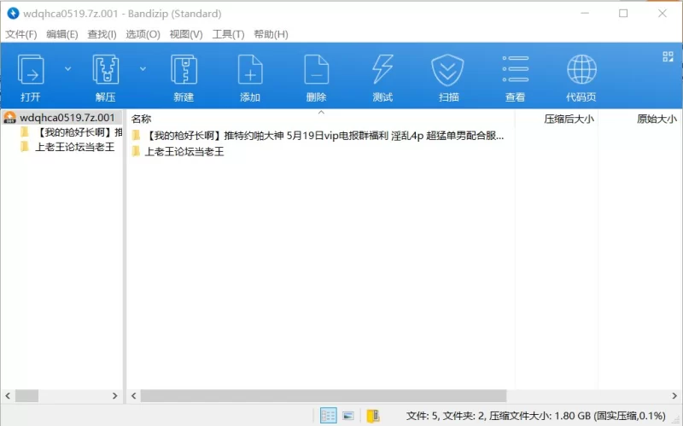Select 【我的枪好长啊】 folder in the left tree
The height and width of the screenshot is (426, 683).
pos(71,132)
